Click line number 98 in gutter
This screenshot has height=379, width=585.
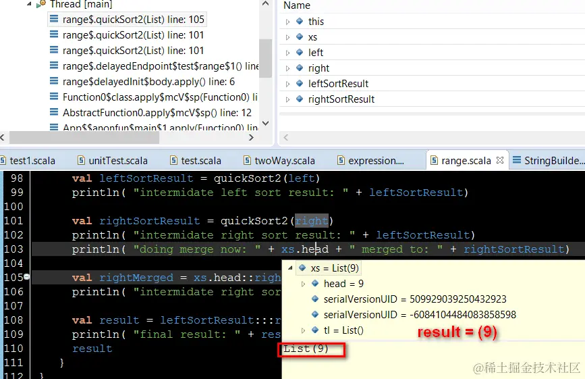17,178
